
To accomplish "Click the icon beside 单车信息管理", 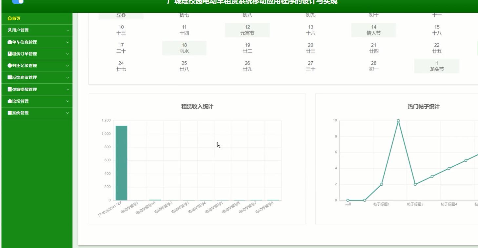I will click(10, 42).
